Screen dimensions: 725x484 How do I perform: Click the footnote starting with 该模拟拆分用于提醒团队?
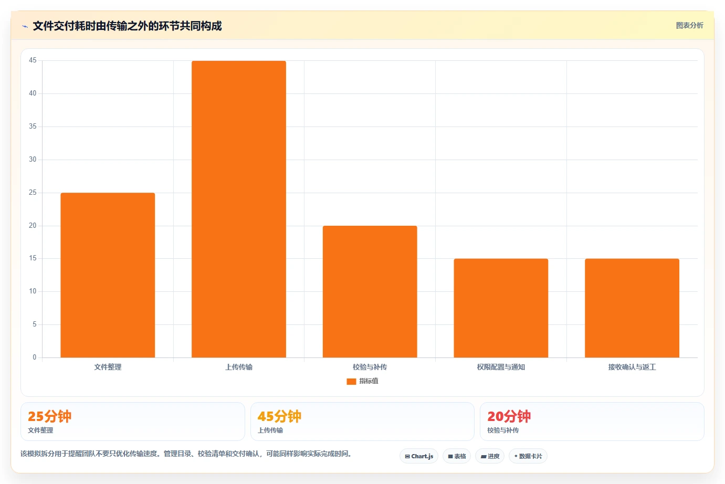click(x=186, y=454)
